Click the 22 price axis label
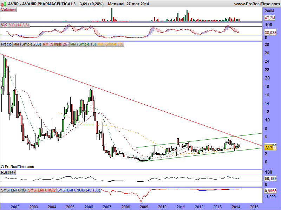This screenshot has width=281, height=210. click(x=267, y=70)
